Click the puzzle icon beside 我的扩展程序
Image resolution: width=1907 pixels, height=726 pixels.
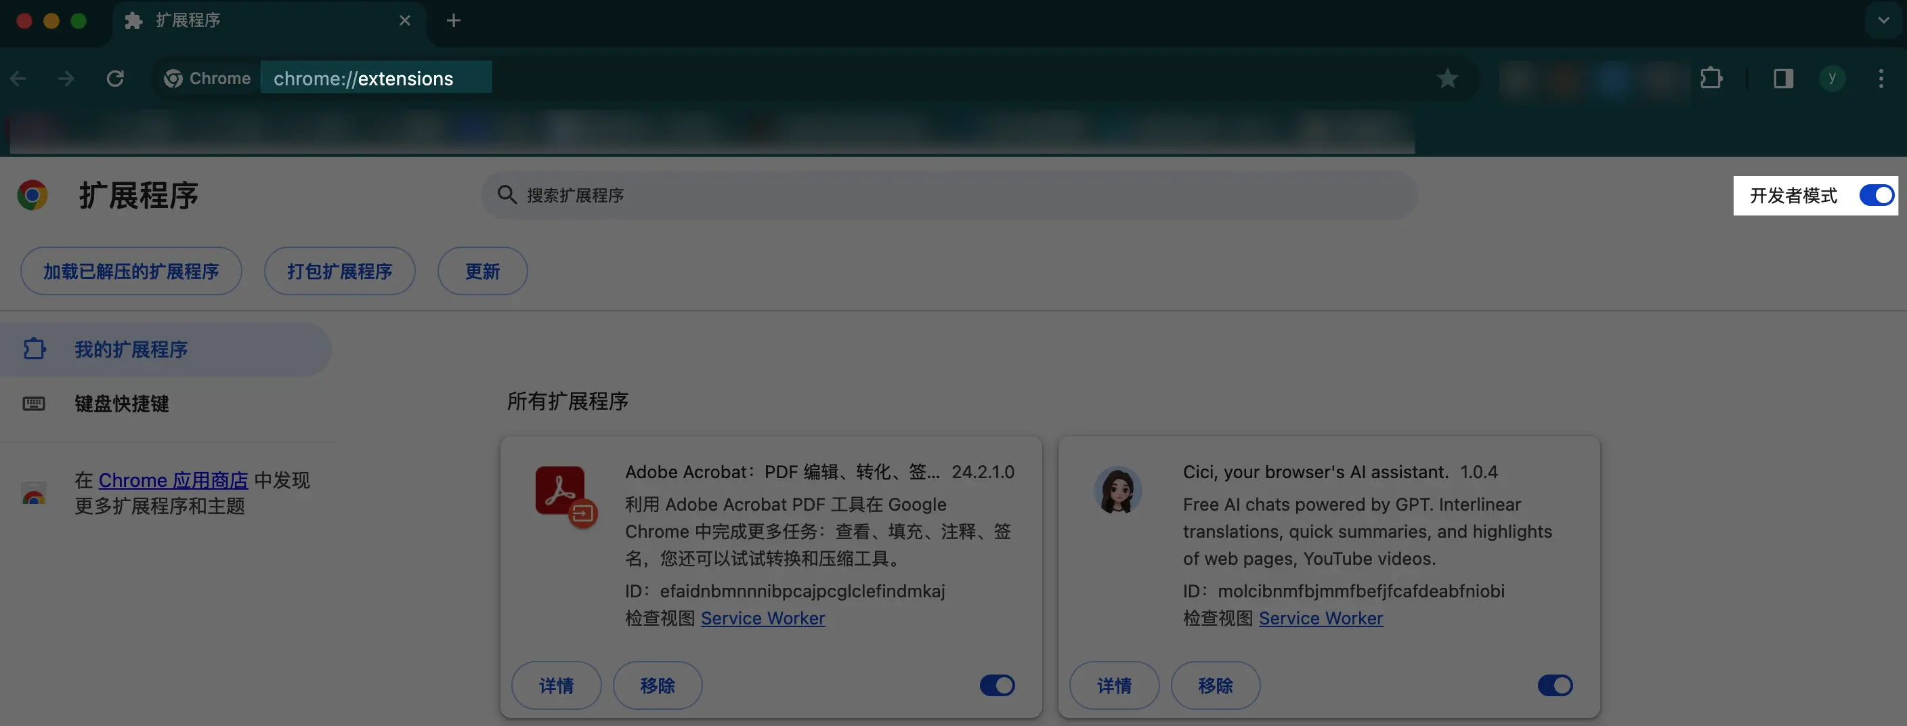click(x=34, y=349)
